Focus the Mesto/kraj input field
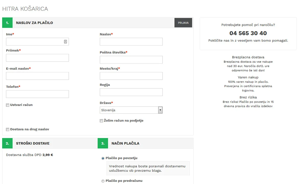Screen dimensions: 299x184 point(131,76)
